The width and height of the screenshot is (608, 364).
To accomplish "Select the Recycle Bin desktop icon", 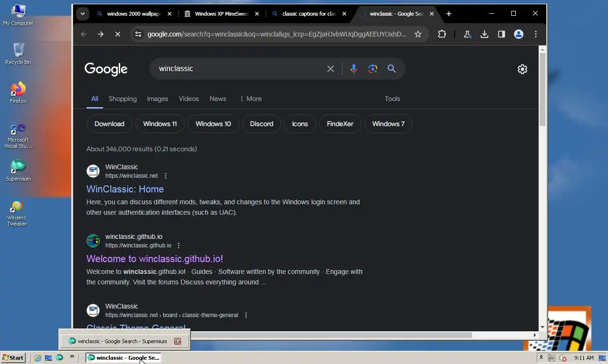I will pyautogui.click(x=18, y=54).
